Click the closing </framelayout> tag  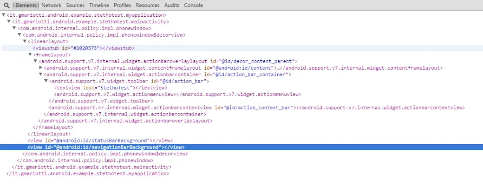tap(53, 128)
